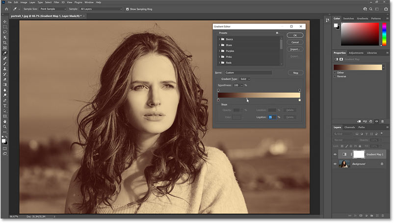Click the clip to layer icon in Properties

359,121
